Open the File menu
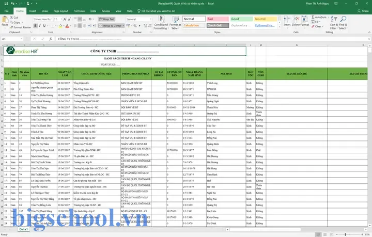Image resolution: width=372 pixels, height=237 pixels. 7,11
